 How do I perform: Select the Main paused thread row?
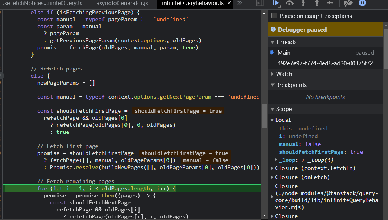[x=325, y=53]
